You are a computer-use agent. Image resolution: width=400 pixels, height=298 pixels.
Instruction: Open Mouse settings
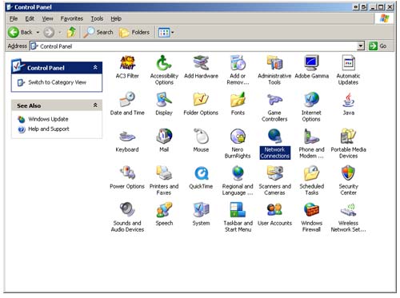coord(201,141)
